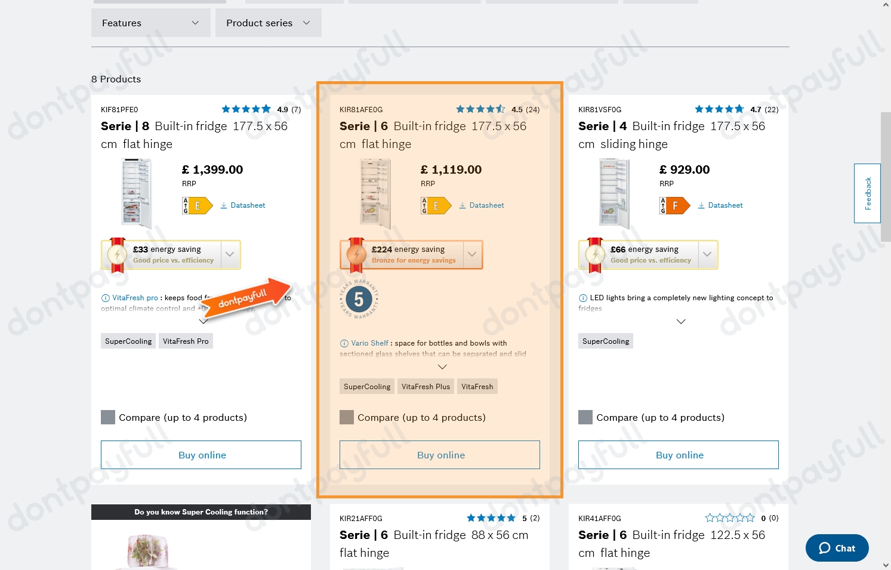Click the 5 years warranty badge
Screen dimensions: 891x570
tap(359, 299)
